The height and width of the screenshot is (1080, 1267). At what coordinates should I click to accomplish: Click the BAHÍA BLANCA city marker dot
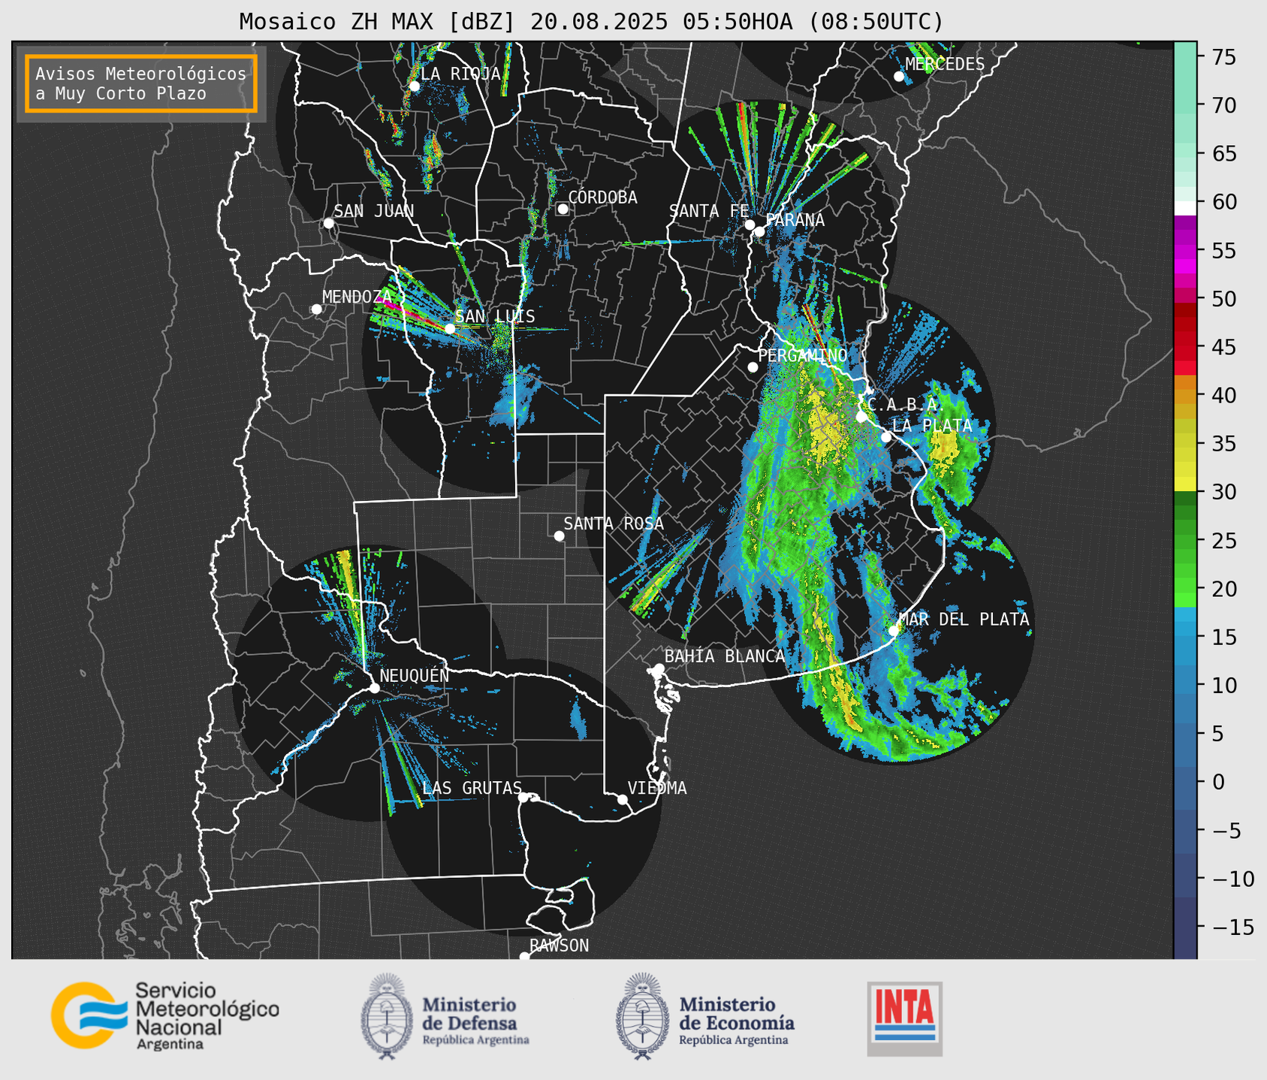[659, 668]
